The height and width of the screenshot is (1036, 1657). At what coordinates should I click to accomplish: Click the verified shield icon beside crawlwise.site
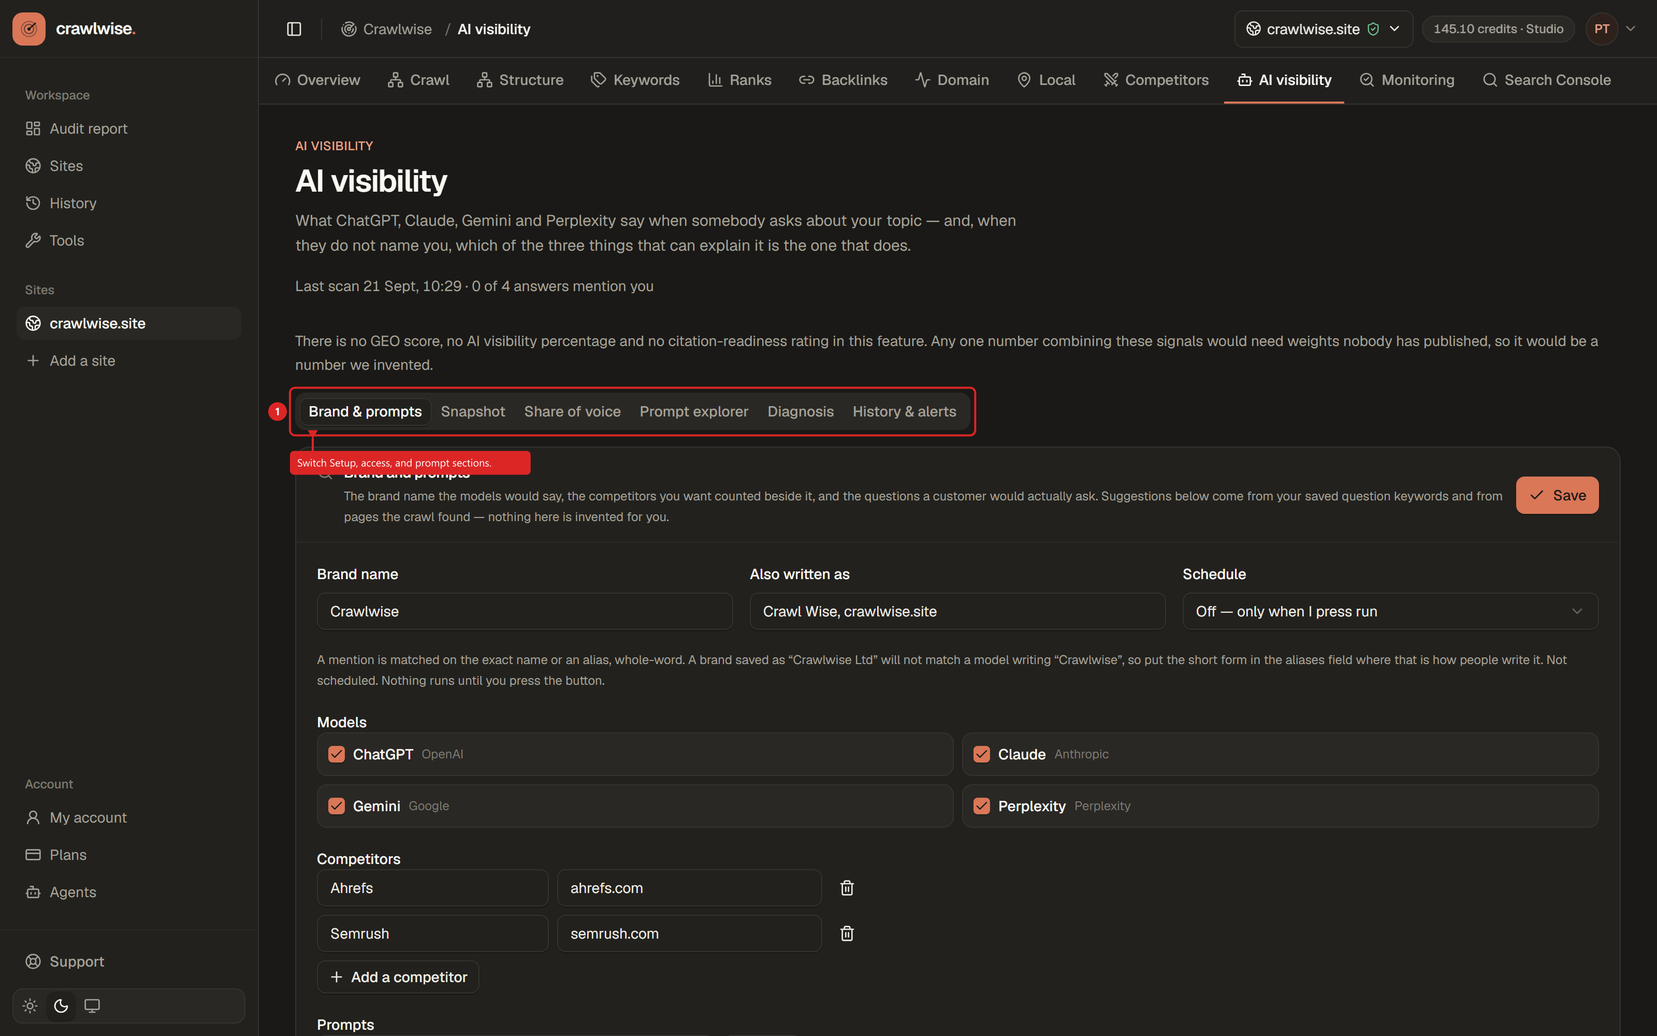click(x=1373, y=29)
